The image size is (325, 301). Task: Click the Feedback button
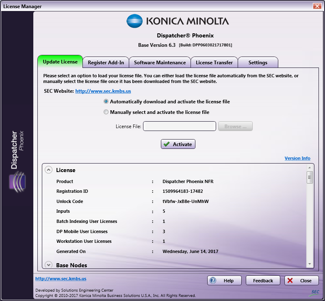pos(263,280)
